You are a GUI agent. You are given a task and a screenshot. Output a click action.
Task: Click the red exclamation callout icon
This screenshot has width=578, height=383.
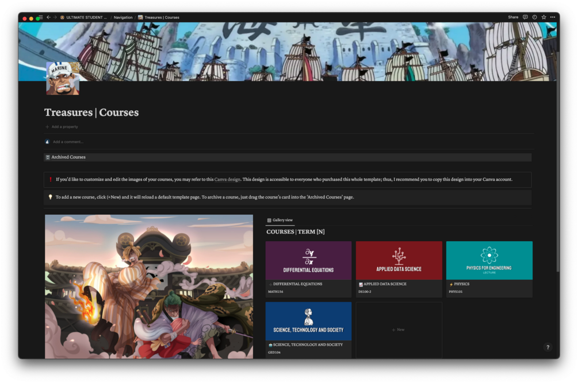(51, 180)
